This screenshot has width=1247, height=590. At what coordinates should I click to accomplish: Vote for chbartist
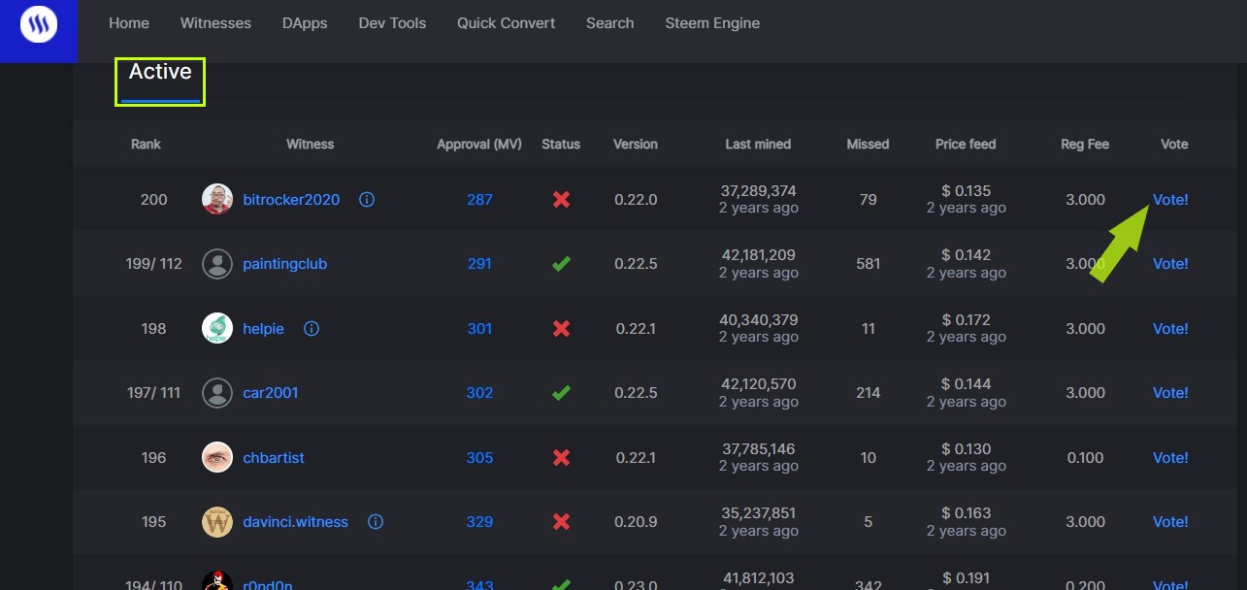tap(1170, 458)
